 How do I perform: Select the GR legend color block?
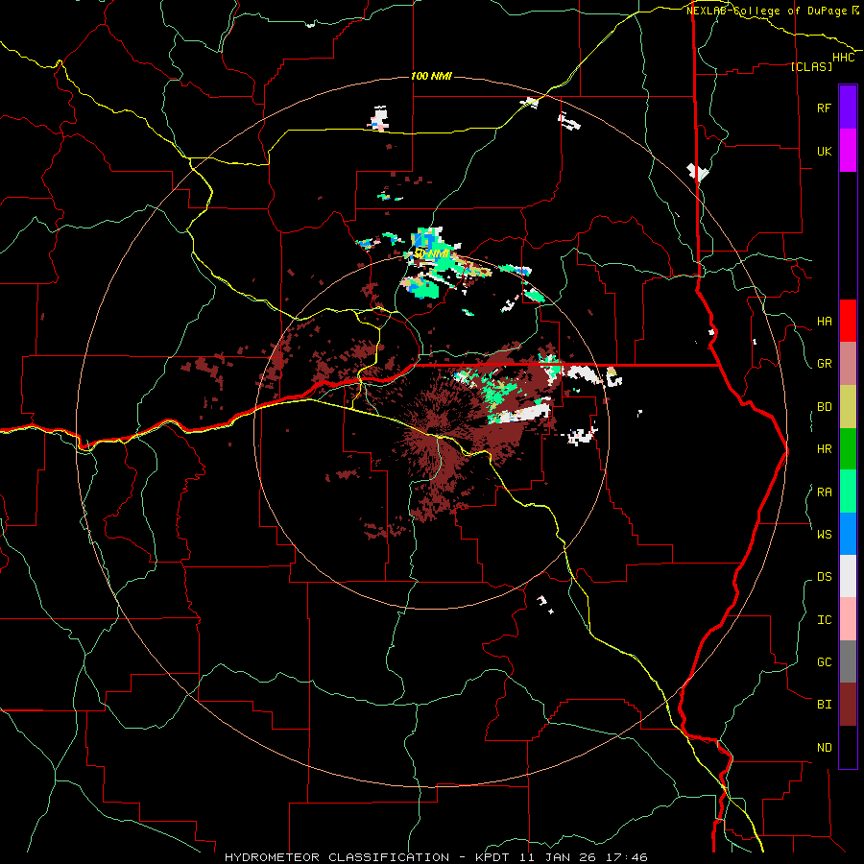[848, 364]
